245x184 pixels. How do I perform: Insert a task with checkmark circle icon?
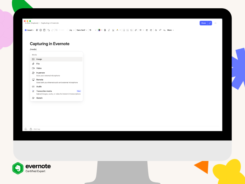coord(41,30)
